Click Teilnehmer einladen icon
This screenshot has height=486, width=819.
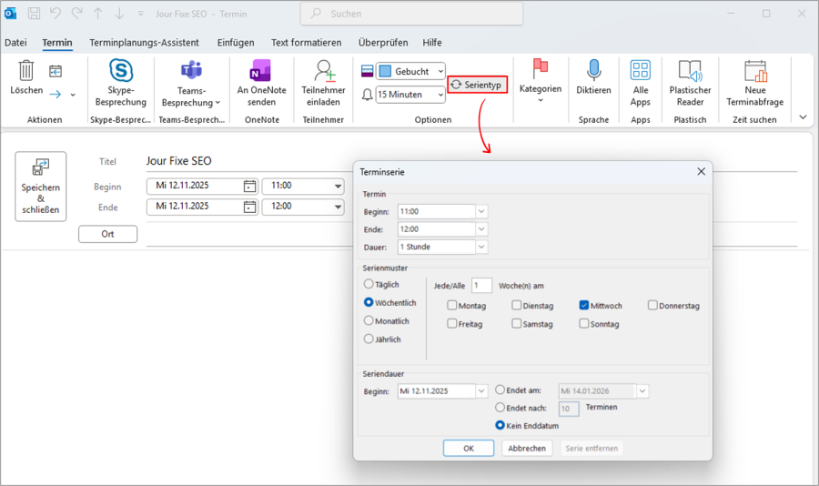[x=324, y=71]
